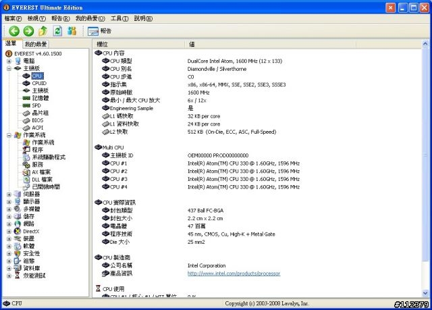Collapse the 主機板 tree node

pos(9,68)
